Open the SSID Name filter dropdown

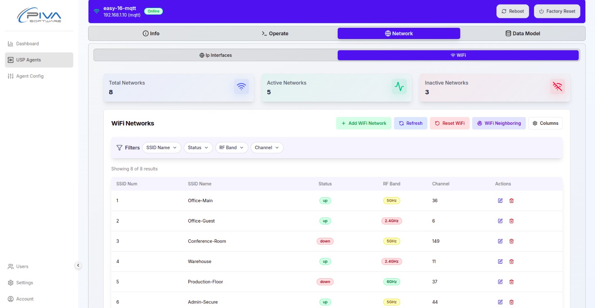pyautogui.click(x=161, y=147)
